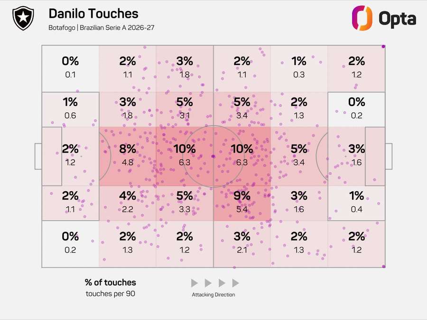Viewport: 427px width, 320px height.
Task: Click the pitch center spot
Action: [213, 156]
